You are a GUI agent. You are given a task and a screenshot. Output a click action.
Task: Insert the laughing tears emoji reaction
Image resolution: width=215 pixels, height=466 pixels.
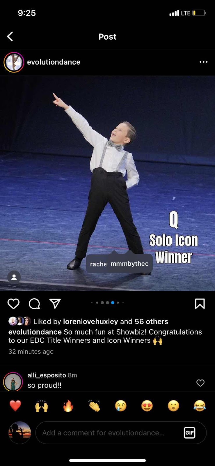(200, 406)
